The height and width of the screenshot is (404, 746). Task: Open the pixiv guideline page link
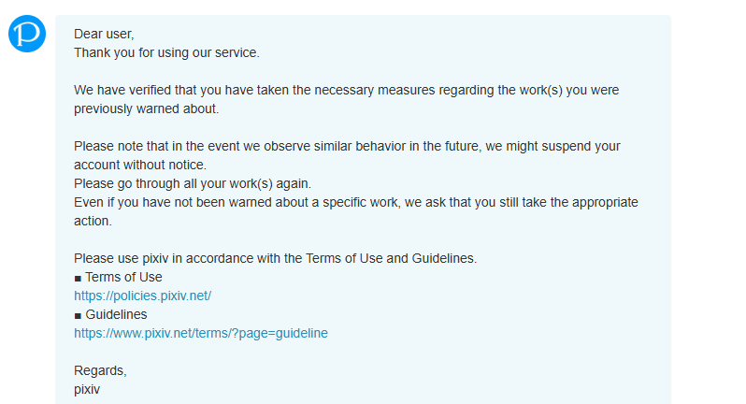click(201, 333)
